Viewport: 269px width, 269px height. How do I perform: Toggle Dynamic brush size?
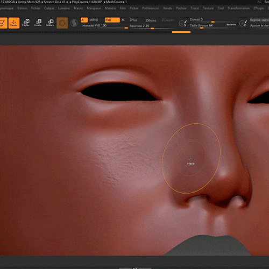coord(231,25)
